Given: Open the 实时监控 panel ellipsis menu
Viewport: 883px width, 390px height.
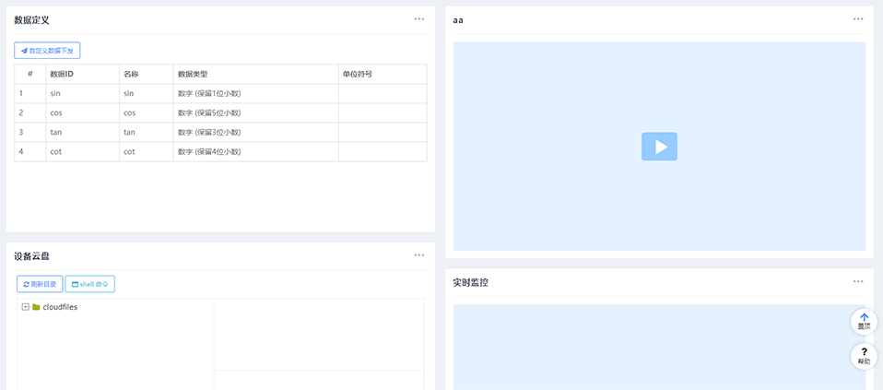Looking at the screenshot, I should click(858, 281).
